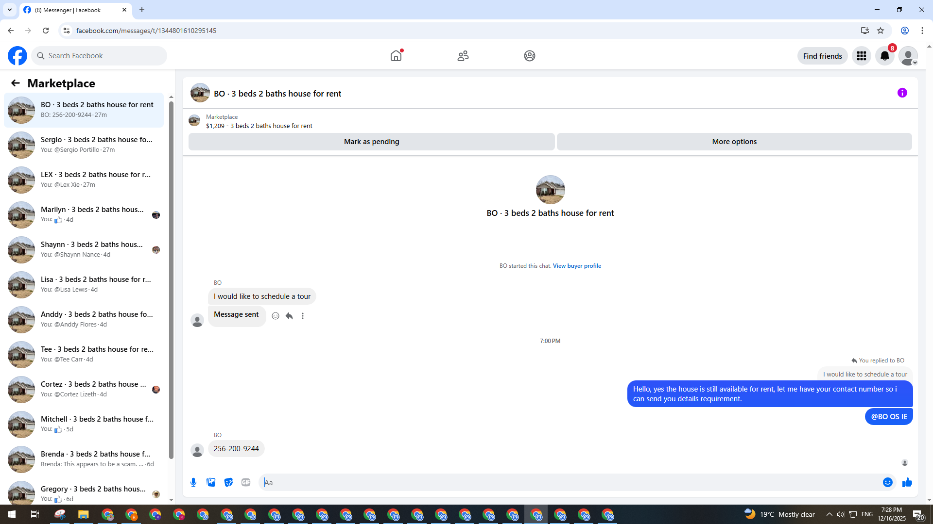Viewport: 933px width, 524px height.
Task: Open the Shaynn conversation
Action: 84,250
